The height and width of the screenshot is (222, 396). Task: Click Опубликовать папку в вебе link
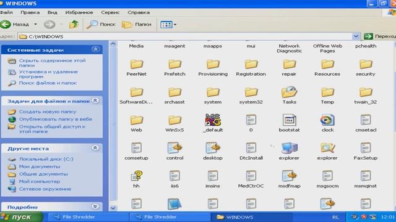56,119
